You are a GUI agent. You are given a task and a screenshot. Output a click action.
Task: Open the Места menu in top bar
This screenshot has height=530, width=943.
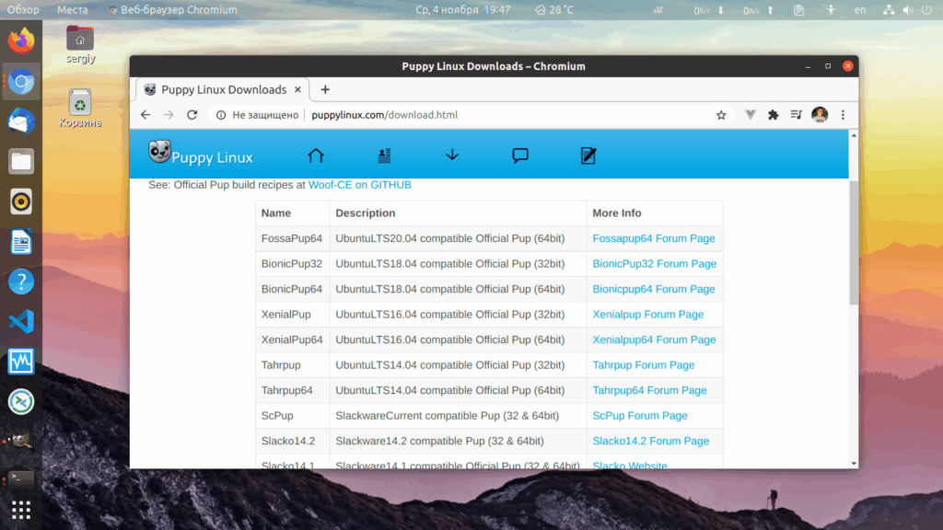[x=72, y=9]
